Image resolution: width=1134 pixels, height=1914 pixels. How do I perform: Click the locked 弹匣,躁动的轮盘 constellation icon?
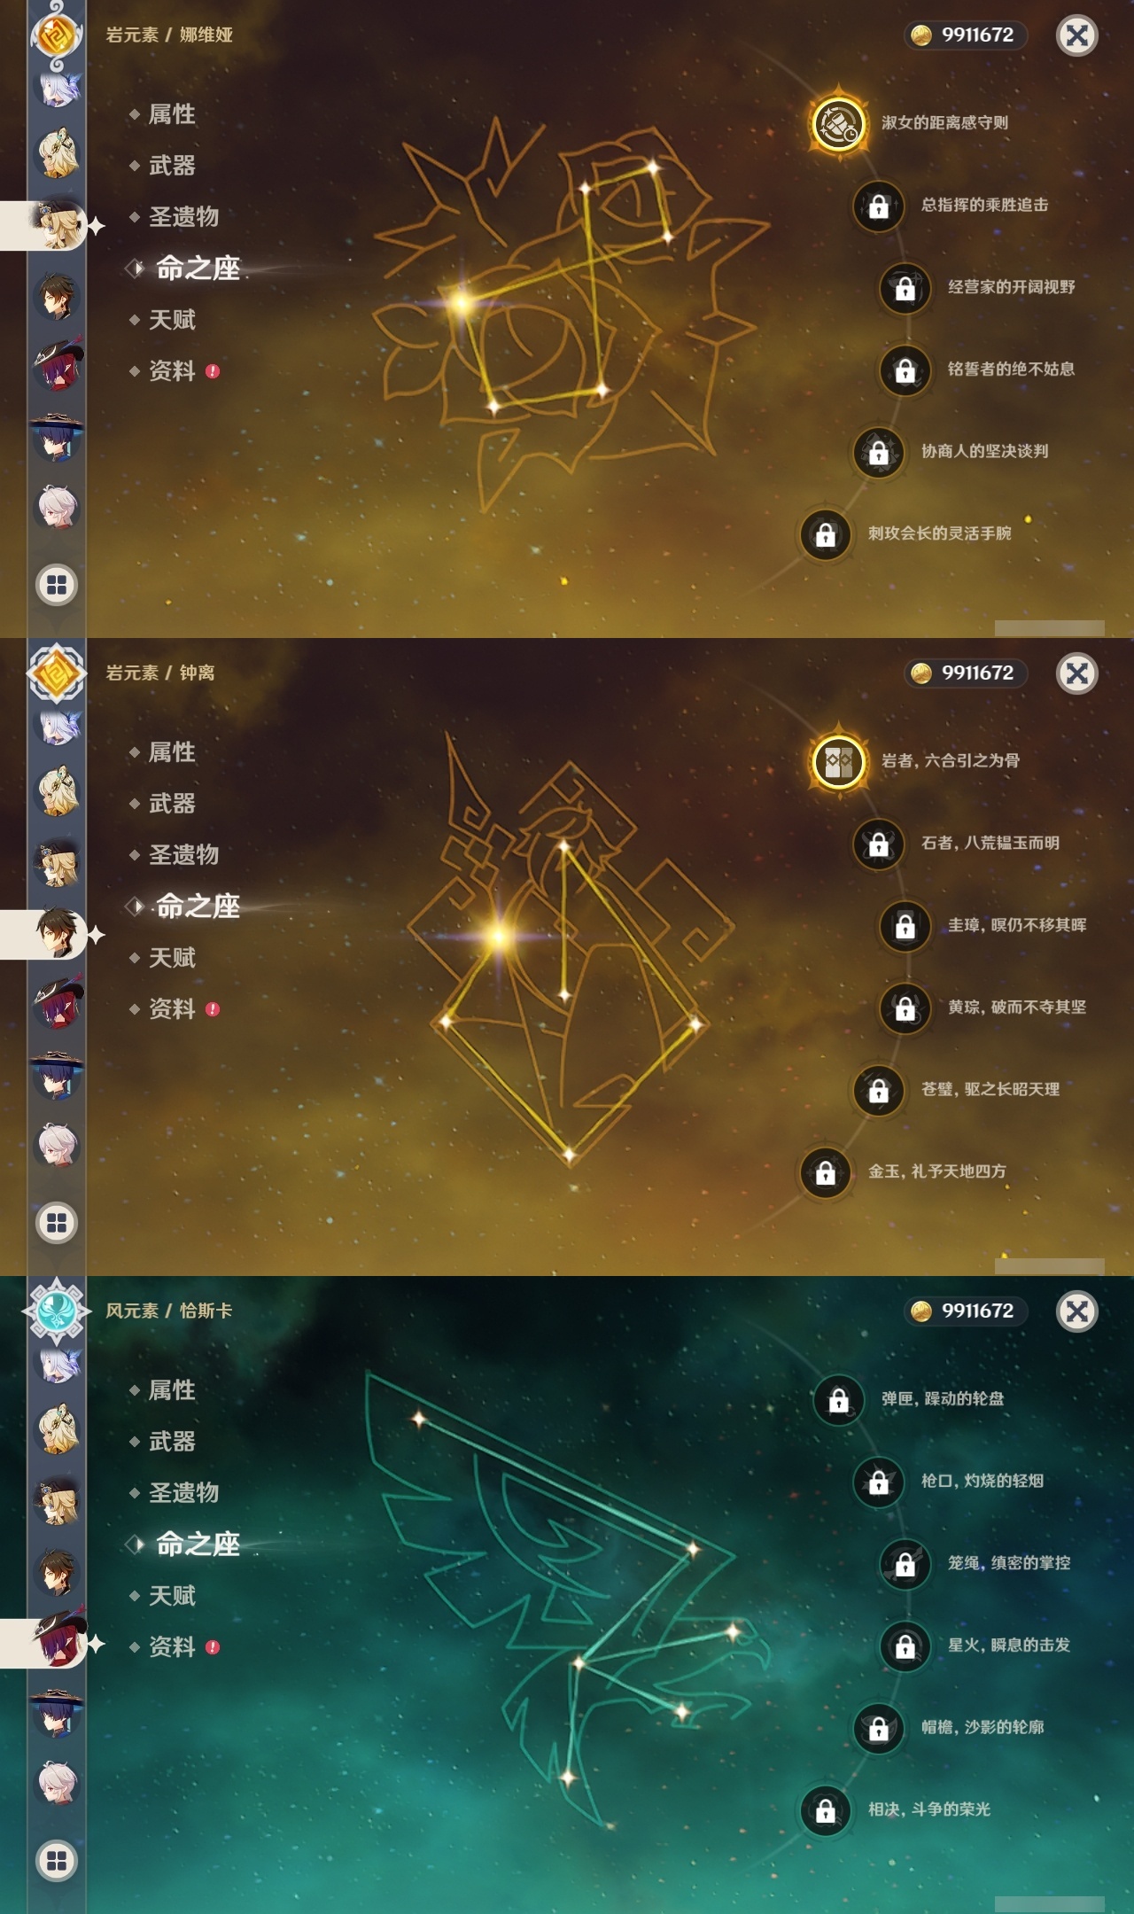tap(838, 1399)
